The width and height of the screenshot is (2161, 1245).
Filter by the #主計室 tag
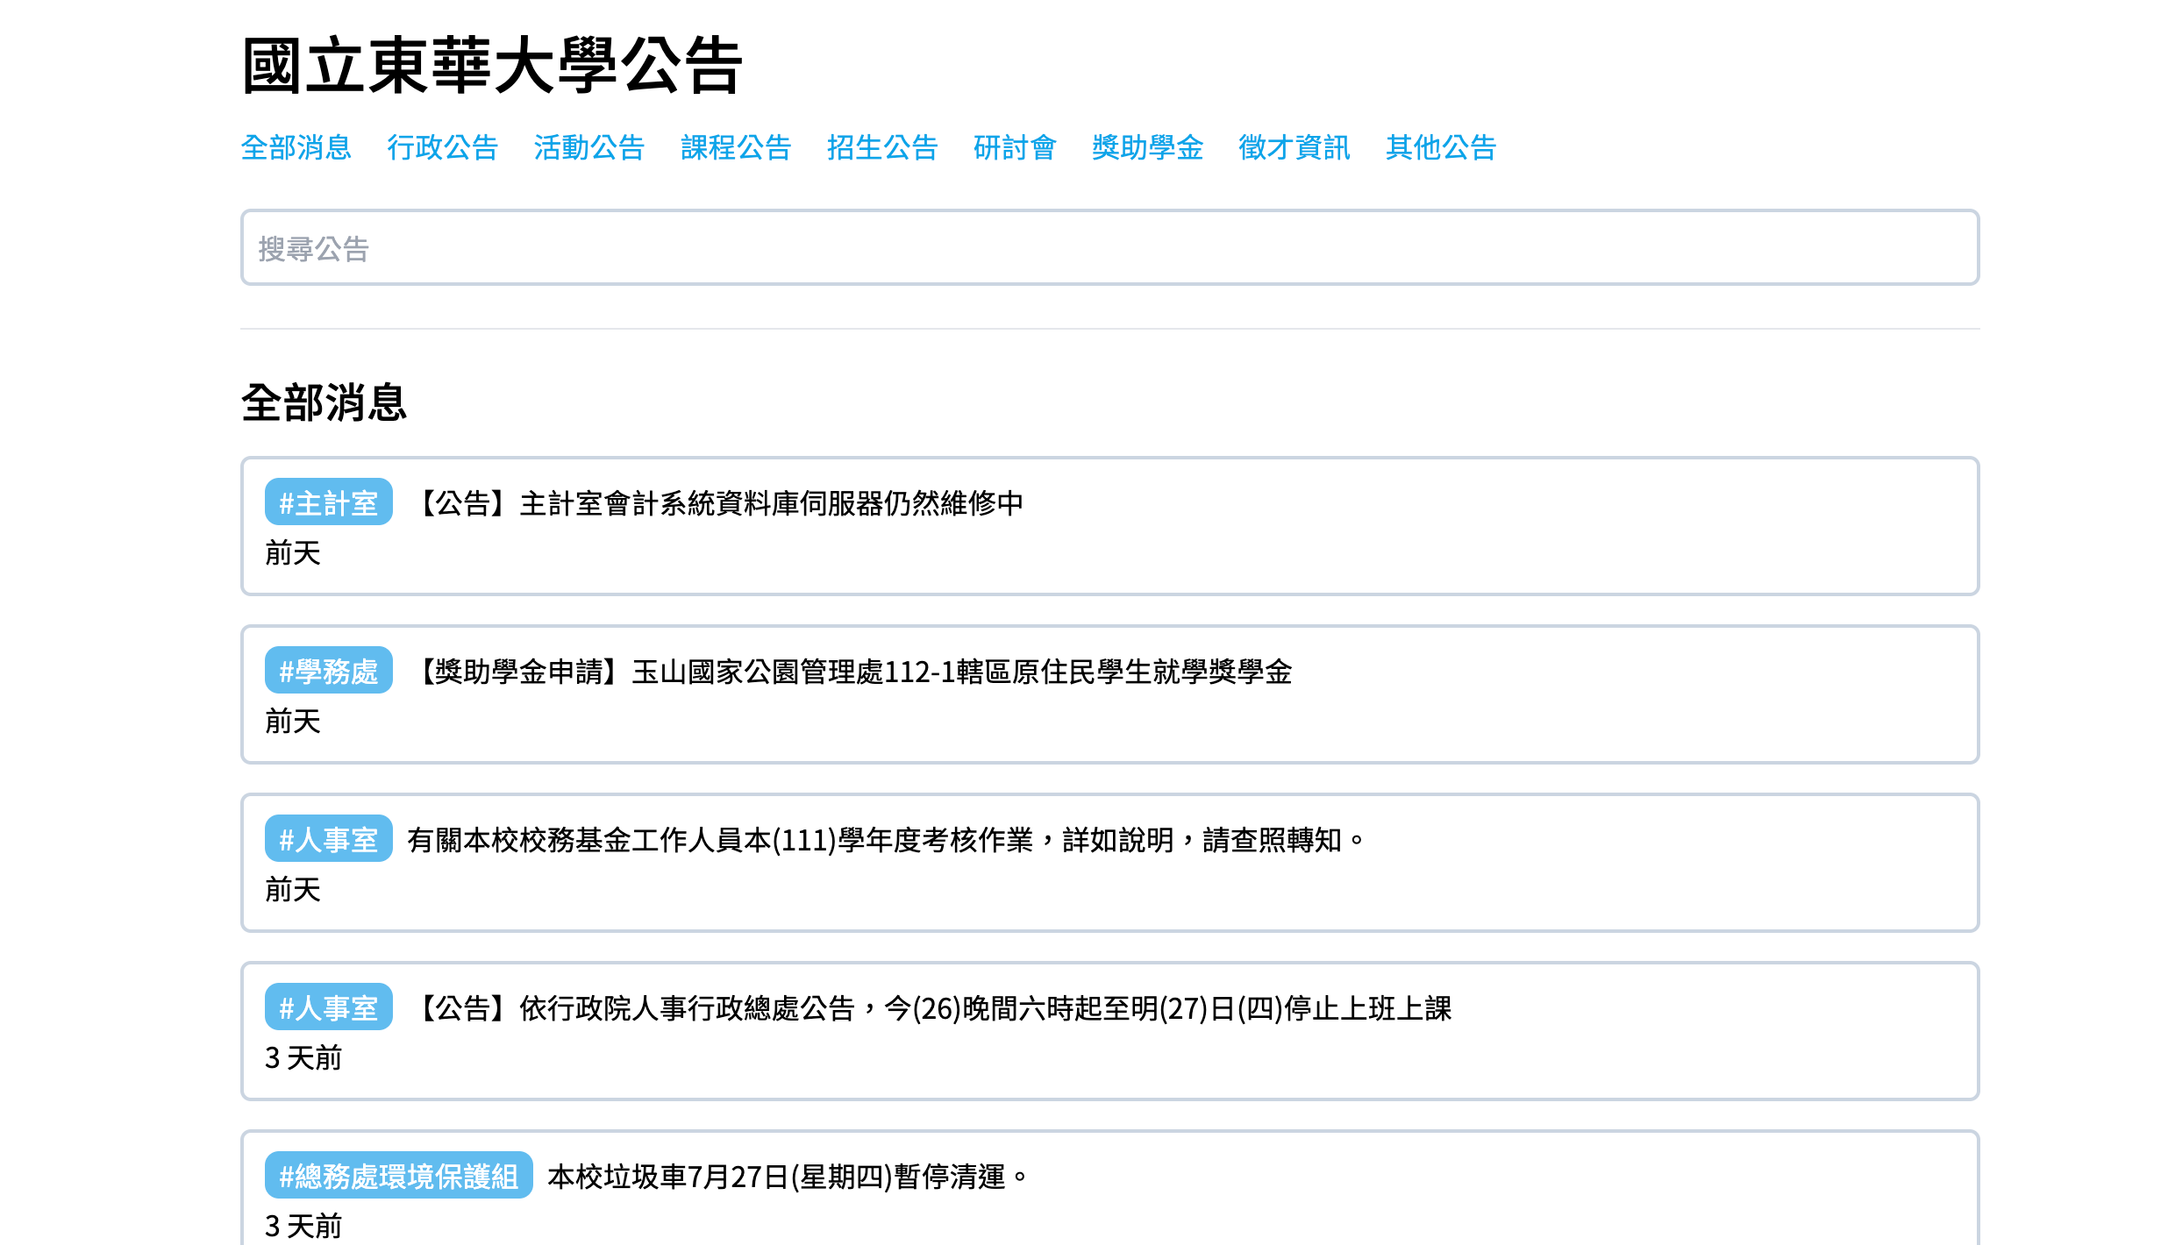pyautogui.click(x=328, y=503)
